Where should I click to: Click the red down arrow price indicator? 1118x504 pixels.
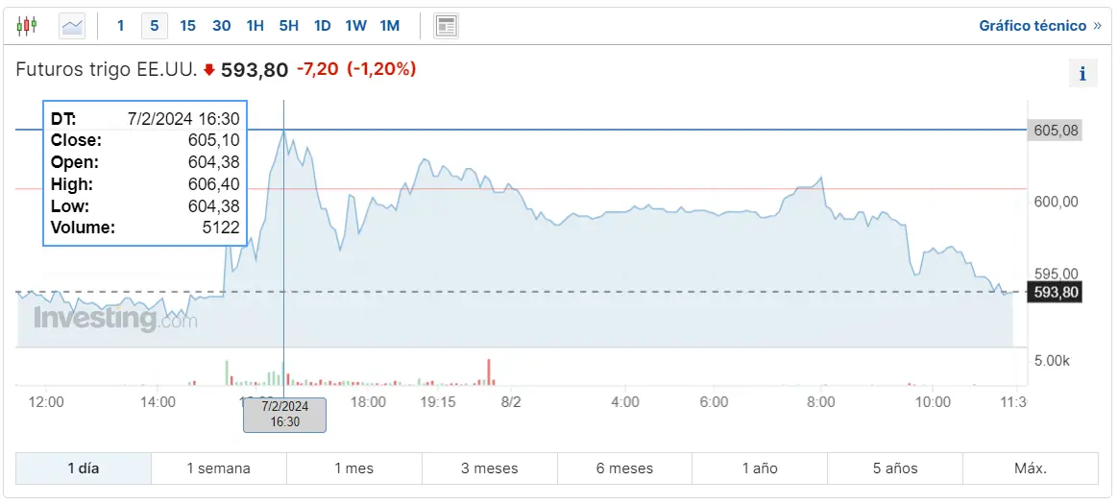pyautogui.click(x=209, y=70)
